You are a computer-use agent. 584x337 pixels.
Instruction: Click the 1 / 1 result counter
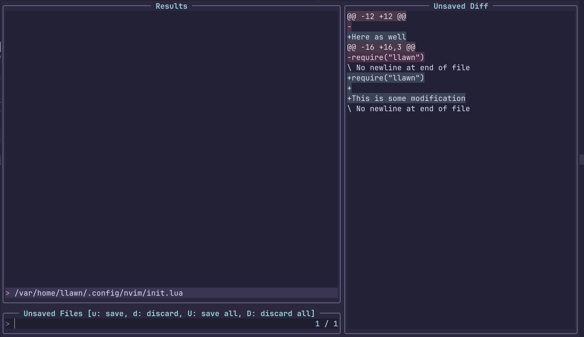click(x=327, y=324)
